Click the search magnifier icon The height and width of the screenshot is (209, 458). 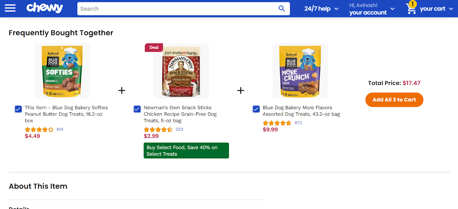[x=282, y=9]
